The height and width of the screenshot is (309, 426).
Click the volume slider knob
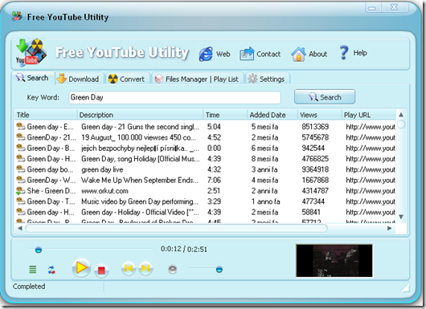[x=219, y=270]
